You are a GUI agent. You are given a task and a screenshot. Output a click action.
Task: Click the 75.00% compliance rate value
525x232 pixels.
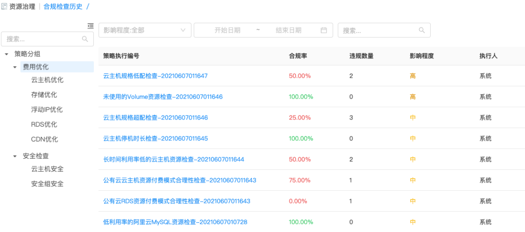299,180
